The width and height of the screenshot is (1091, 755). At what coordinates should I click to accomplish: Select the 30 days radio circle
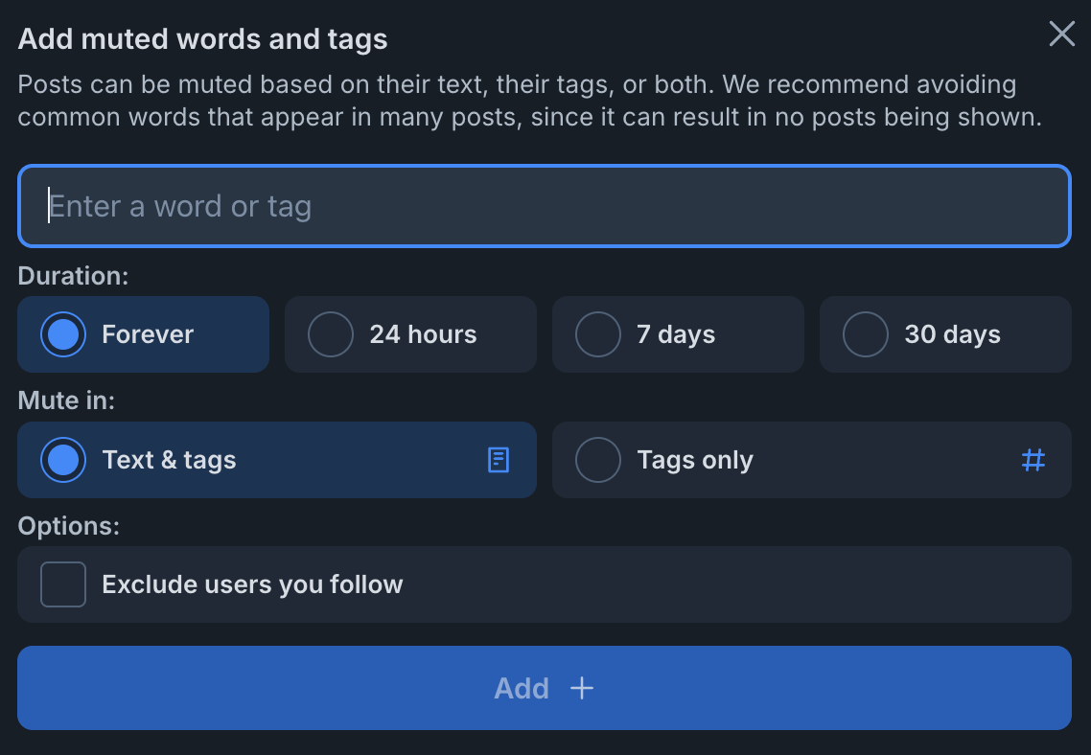point(866,334)
